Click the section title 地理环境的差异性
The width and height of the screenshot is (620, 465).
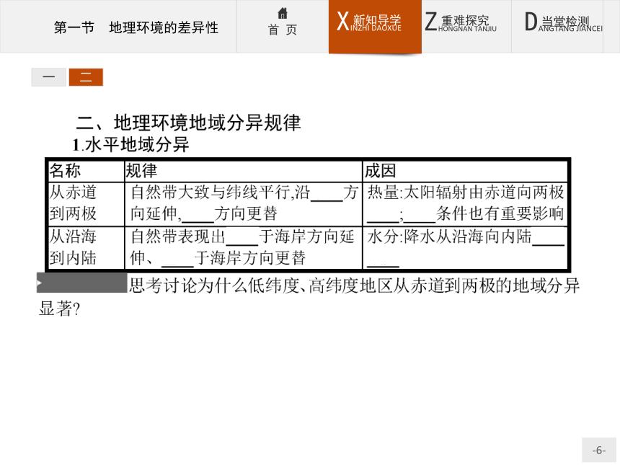pos(164,27)
